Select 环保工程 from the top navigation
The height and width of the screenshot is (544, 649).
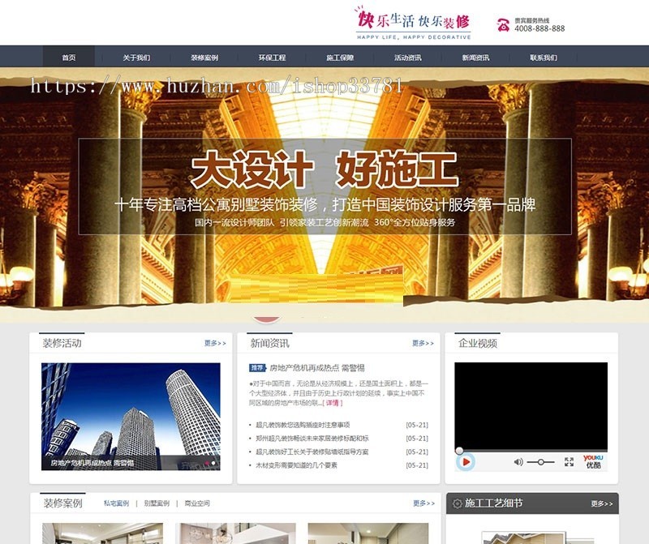[272, 57]
